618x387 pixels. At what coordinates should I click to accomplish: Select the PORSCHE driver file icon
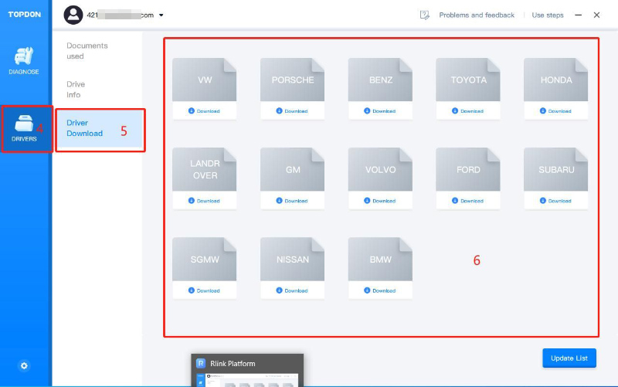pos(292,80)
